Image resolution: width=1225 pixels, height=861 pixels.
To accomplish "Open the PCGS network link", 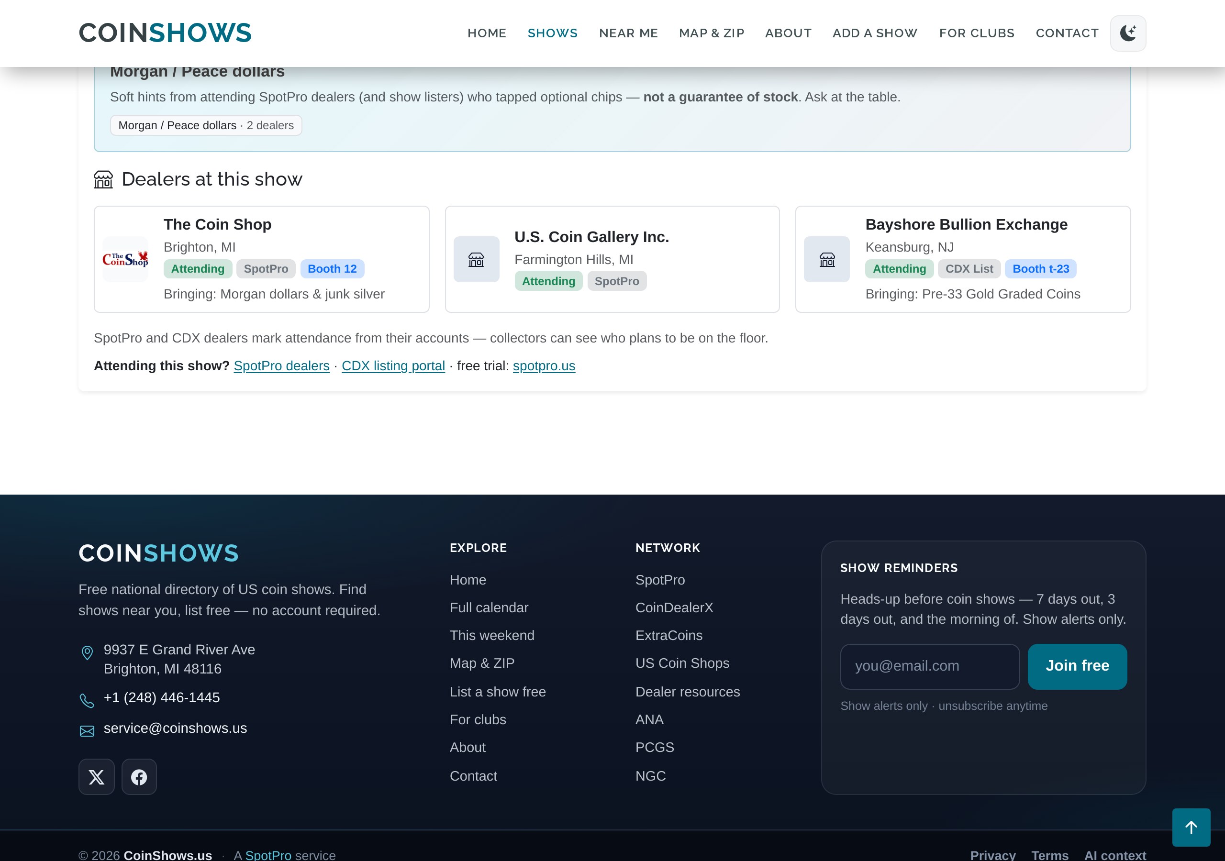I will tap(655, 747).
